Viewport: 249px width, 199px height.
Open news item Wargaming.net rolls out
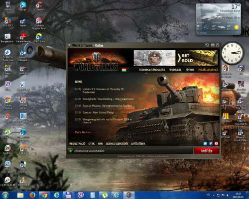107,121
